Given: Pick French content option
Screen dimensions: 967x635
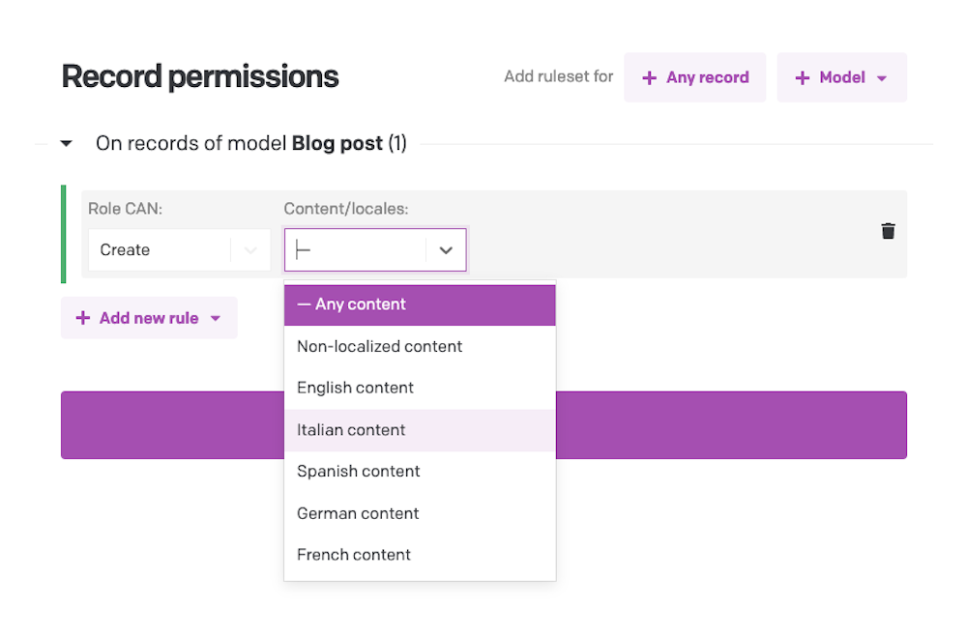Looking at the screenshot, I should click(x=420, y=555).
